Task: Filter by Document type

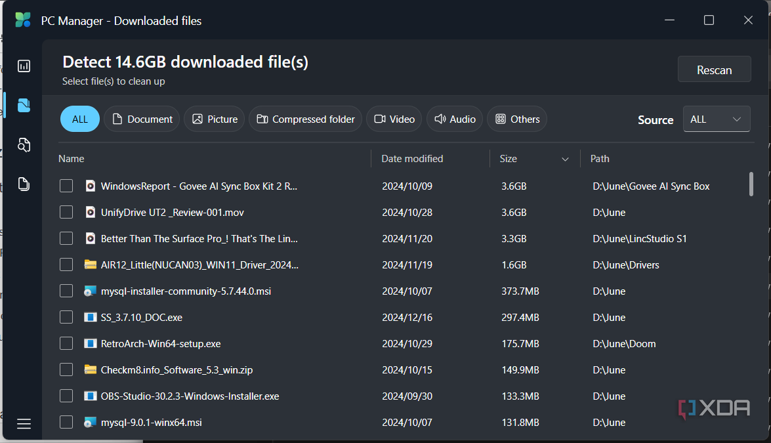Action: click(142, 119)
